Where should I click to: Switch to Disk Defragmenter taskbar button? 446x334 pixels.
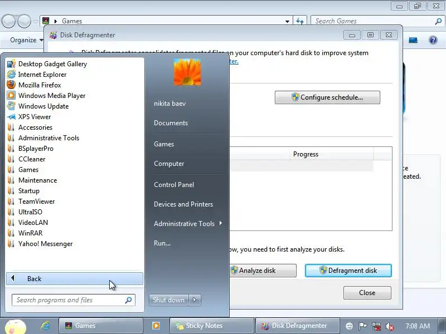(298, 326)
